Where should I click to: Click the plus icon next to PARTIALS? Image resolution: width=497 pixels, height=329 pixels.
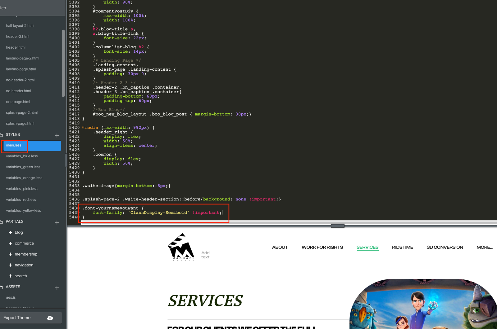(57, 222)
